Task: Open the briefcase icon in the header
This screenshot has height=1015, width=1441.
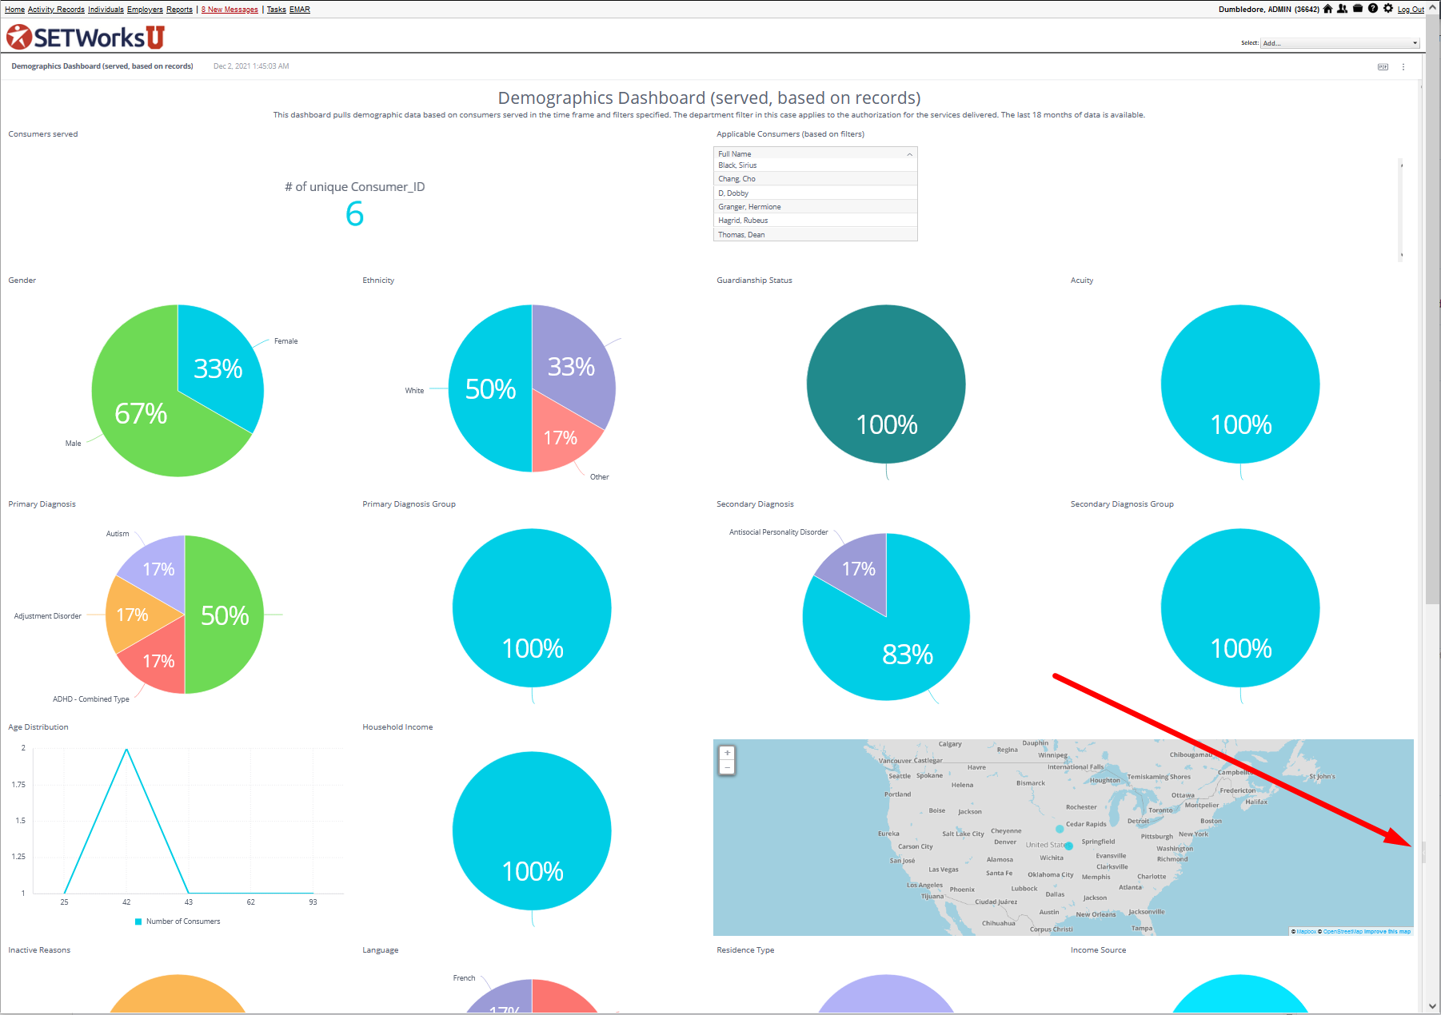Action: tap(1358, 9)
